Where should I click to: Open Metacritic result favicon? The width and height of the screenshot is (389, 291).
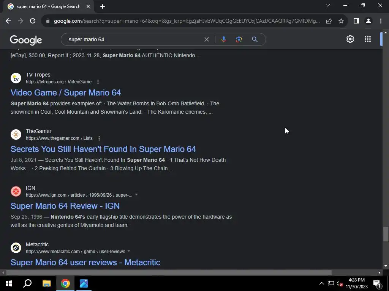(16, 248)
